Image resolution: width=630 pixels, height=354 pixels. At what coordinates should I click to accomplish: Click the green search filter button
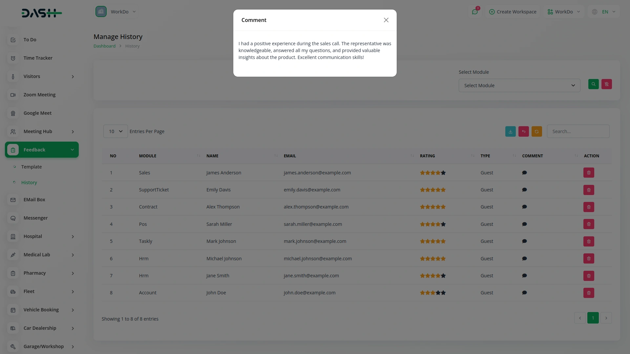point(593,84)
